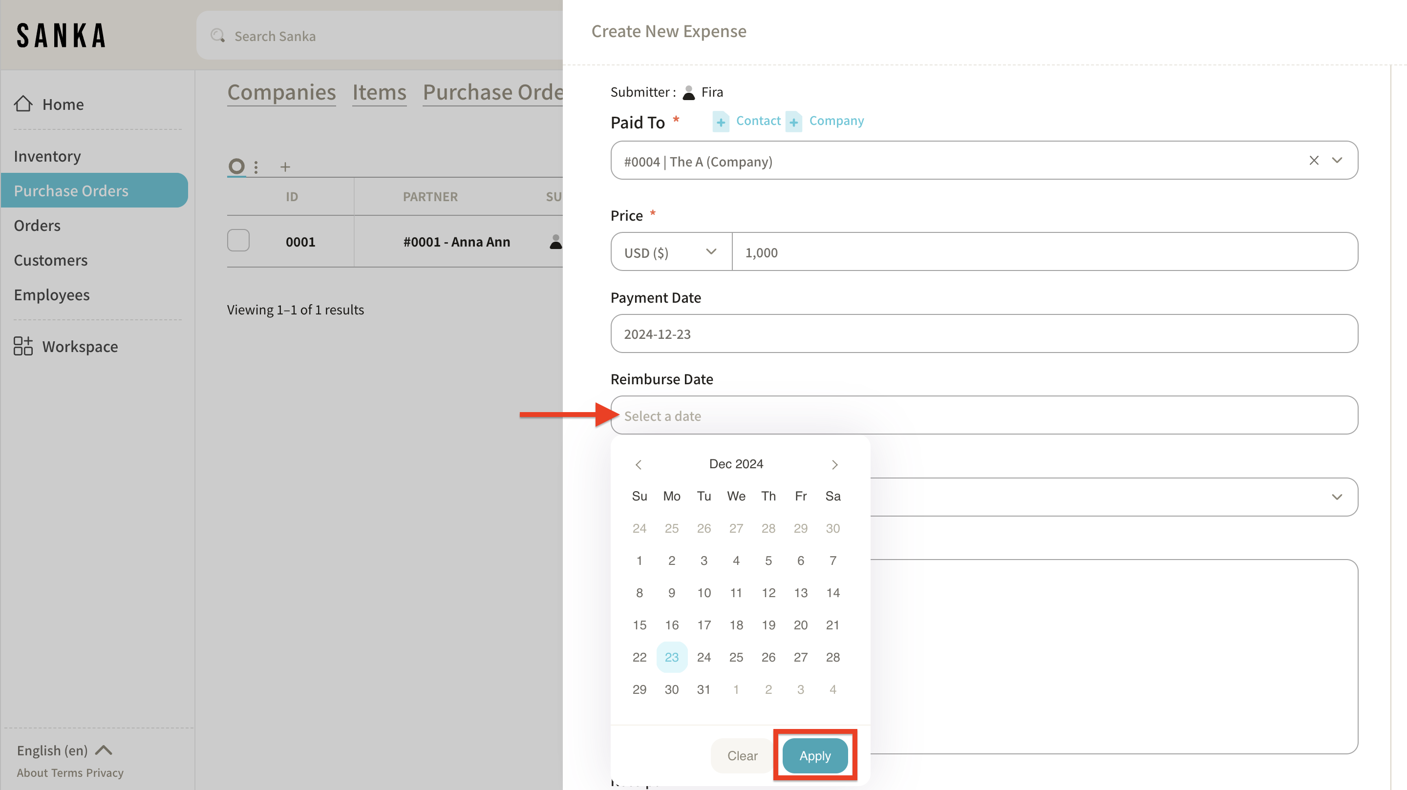Click the plus icon next to Company

click(x=793, y=122)
